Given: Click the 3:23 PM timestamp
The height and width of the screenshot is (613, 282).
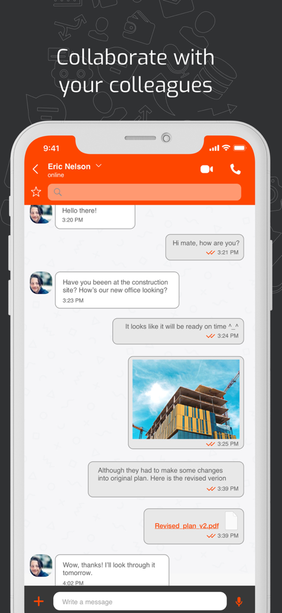Looking at the screenshot, I should click(x=73, y=301).
